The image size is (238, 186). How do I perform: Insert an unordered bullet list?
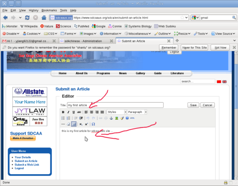pos(63,118)
